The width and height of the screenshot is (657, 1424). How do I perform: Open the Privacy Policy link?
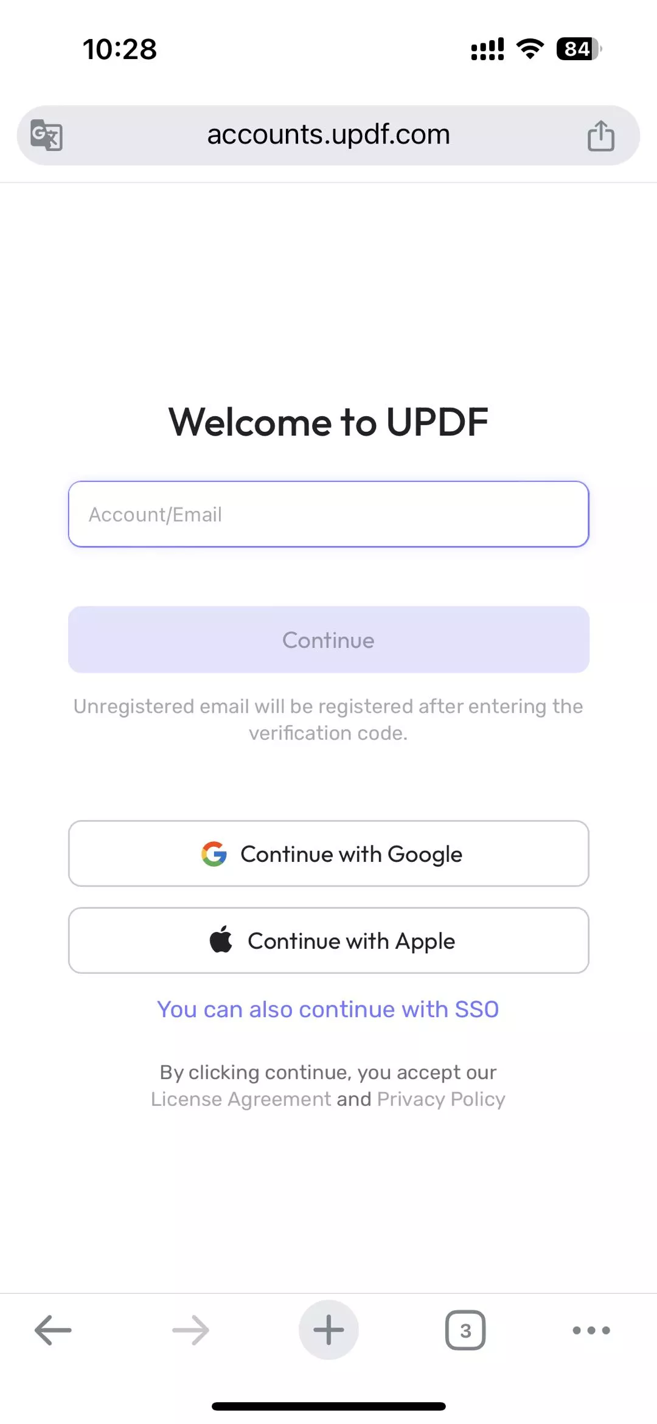tap(441, 1099)
